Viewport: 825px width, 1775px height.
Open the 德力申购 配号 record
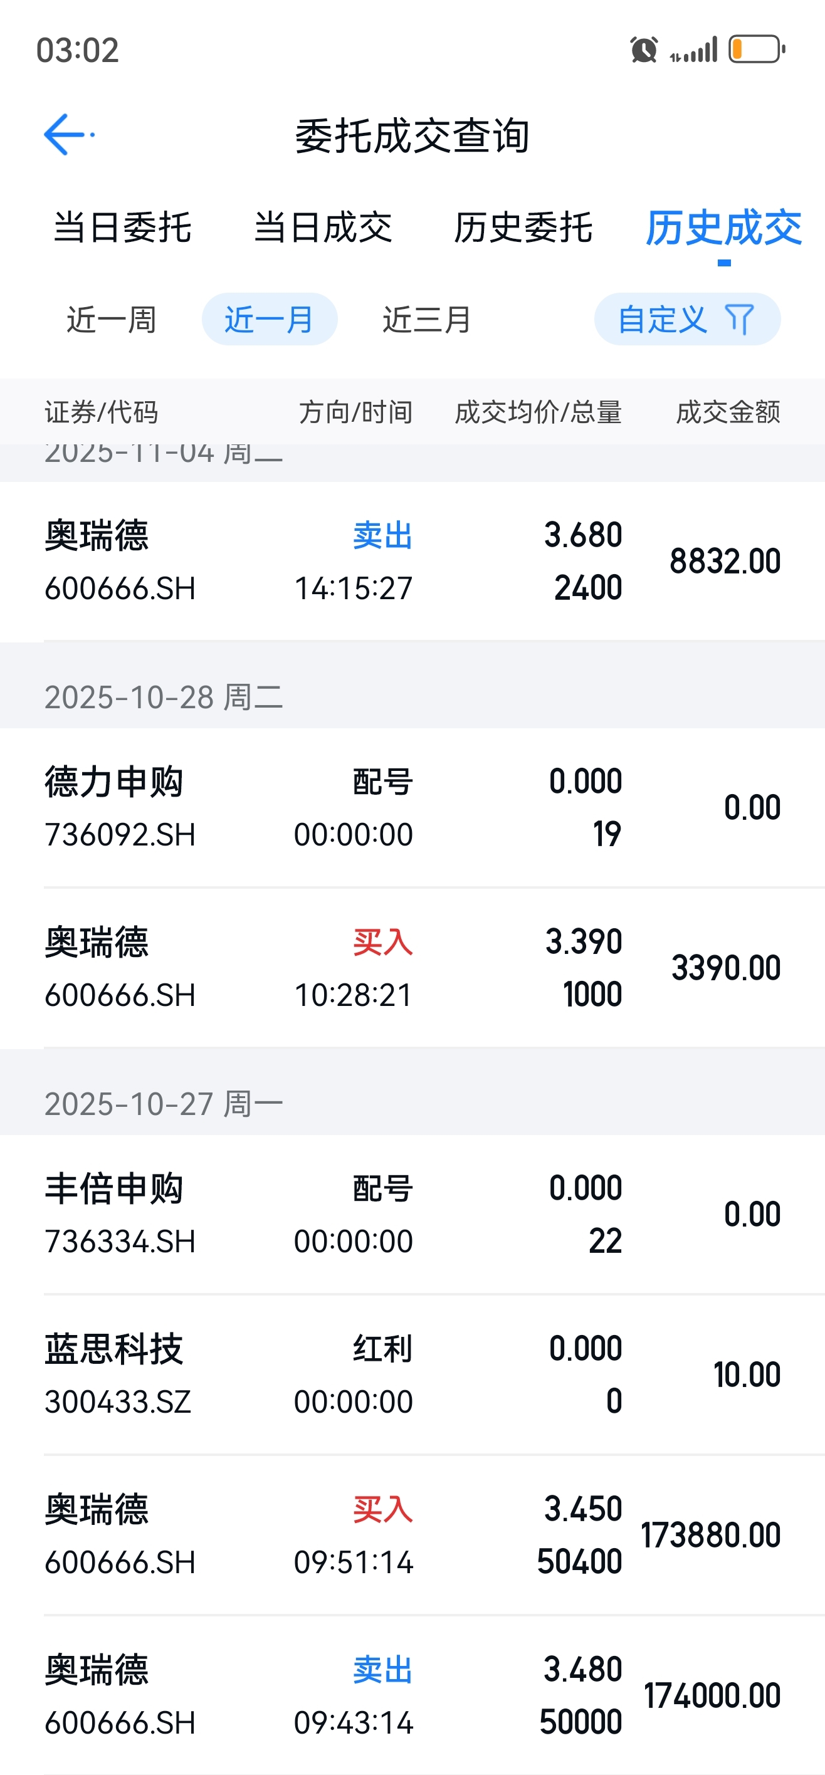click(412, 807)
